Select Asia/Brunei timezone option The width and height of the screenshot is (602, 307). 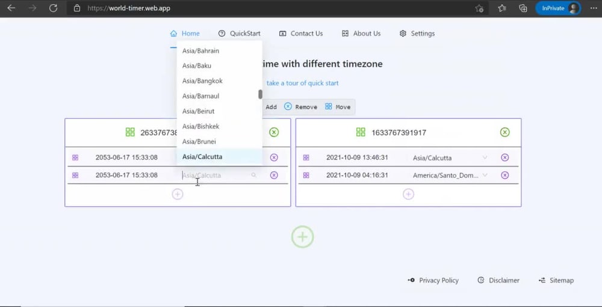tap(219, 141)
